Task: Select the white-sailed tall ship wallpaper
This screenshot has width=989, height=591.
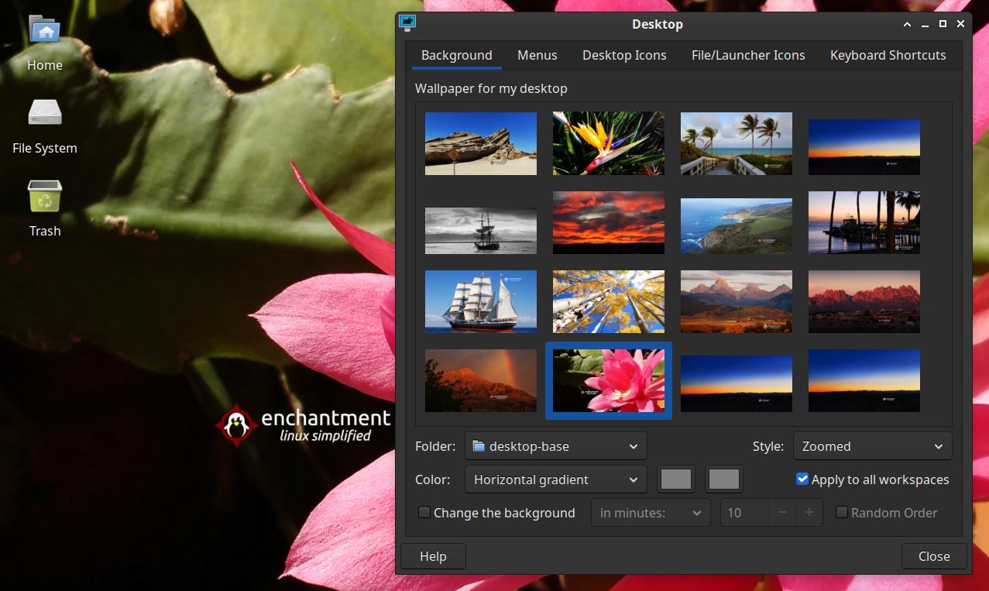Action: (x=481, y=301)
